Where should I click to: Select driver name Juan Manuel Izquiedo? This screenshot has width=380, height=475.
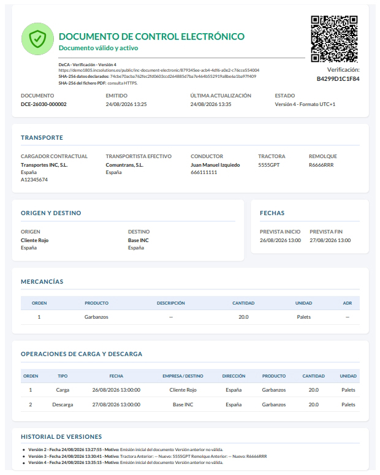coord(215,165)
